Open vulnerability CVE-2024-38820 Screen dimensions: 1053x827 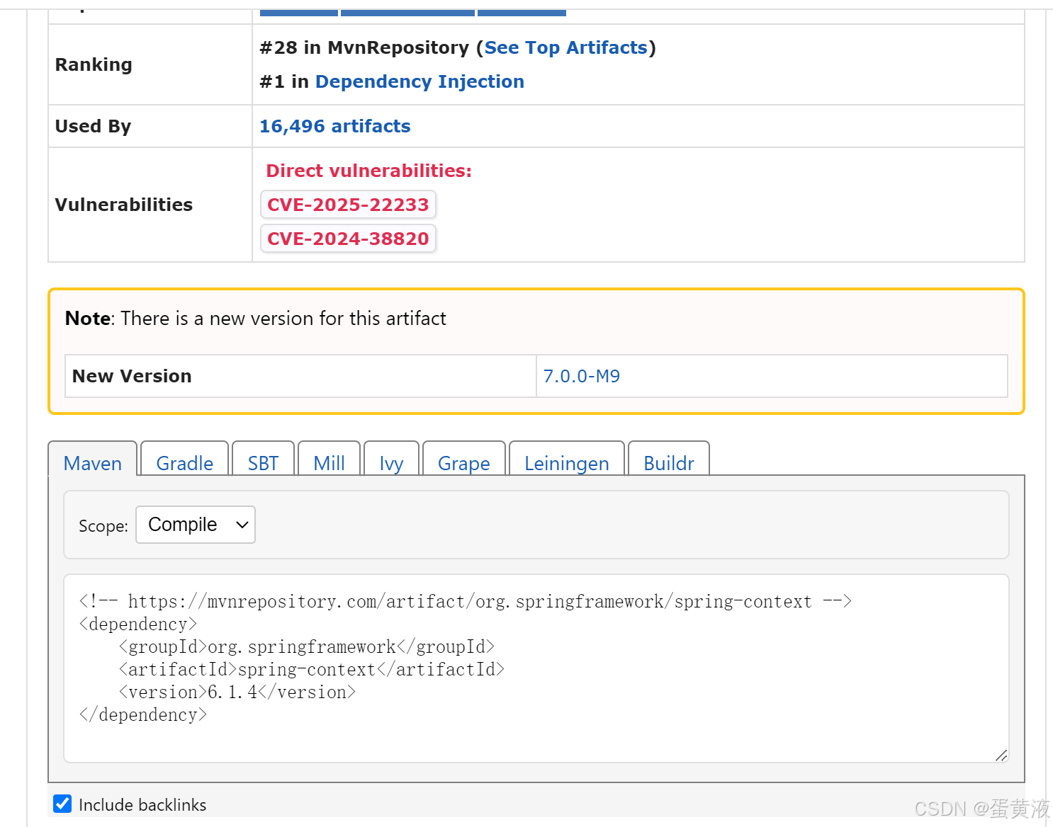348,239
